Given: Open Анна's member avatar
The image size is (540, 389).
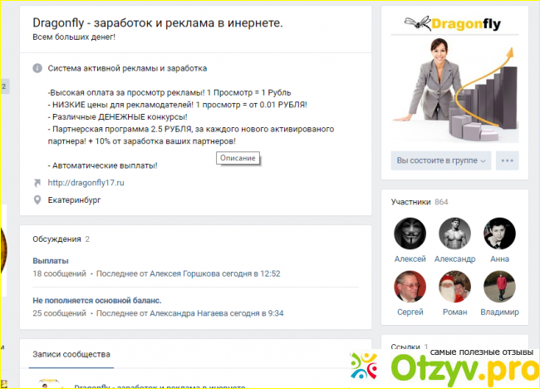Looking at the screenshot, I should [499, 234].
